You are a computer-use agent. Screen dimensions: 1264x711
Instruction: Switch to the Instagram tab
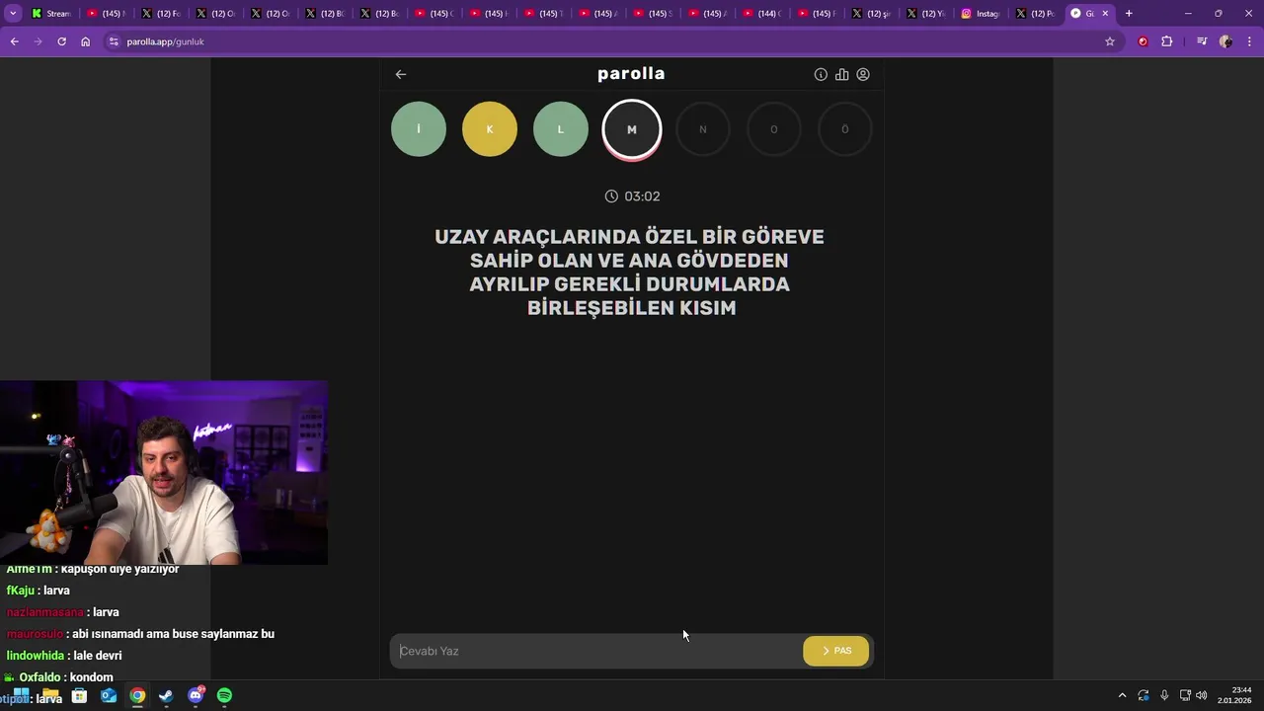point(980,14)
